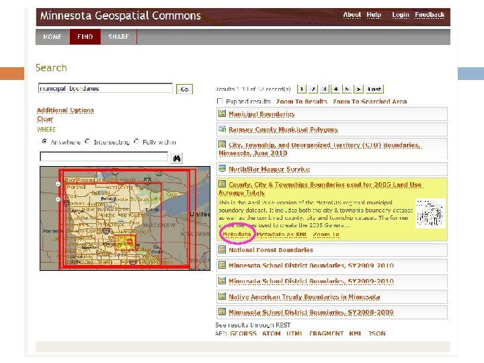Screen dimensions: 484x363
Task: Open National Forest Boundaries result
Action: coord(271,249)
